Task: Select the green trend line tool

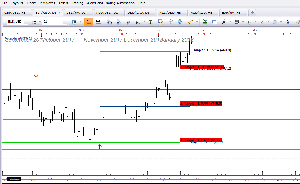Action: pos(262,22)
